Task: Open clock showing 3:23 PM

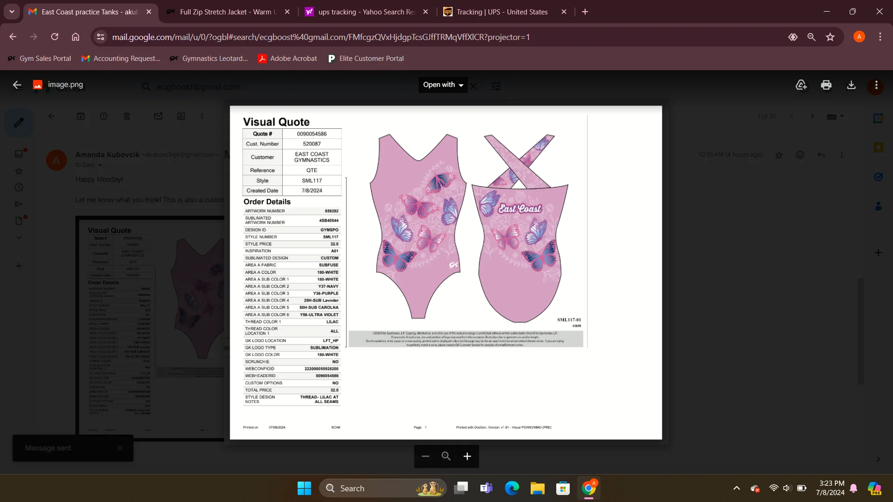Action: pyautogui.click(x=830, y=488)
